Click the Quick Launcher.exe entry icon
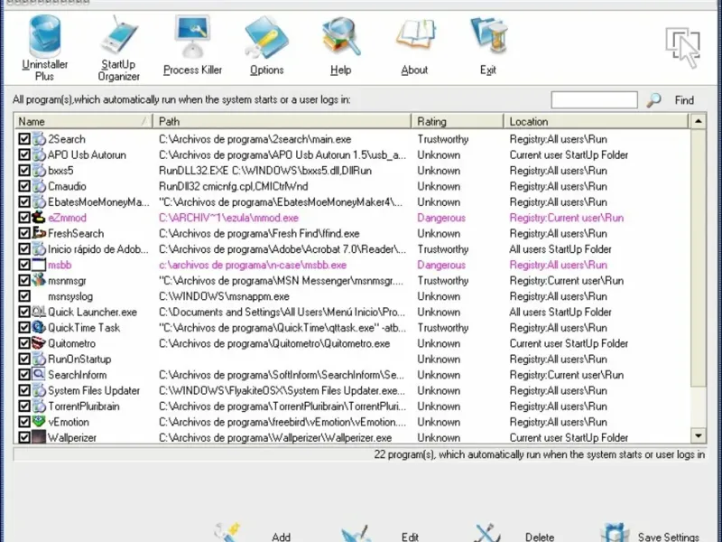The height and width of the screenshot is (542, 722). 39,312
